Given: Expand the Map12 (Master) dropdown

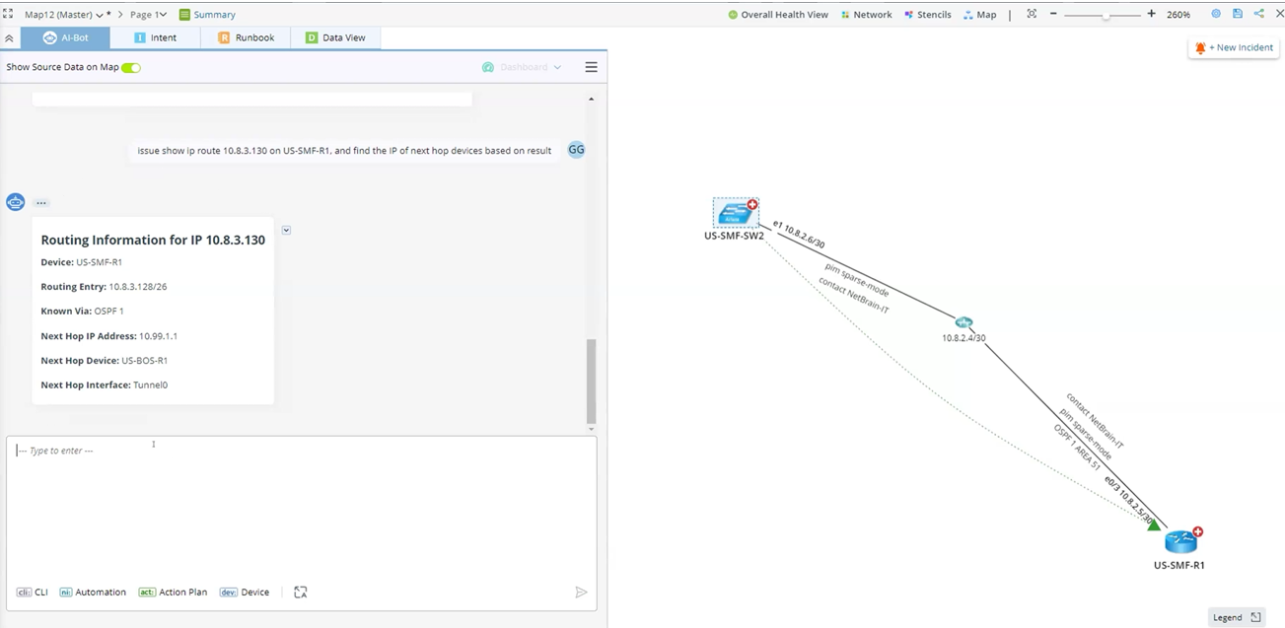Looking at the screenshot, I should [x=100, y=15].
